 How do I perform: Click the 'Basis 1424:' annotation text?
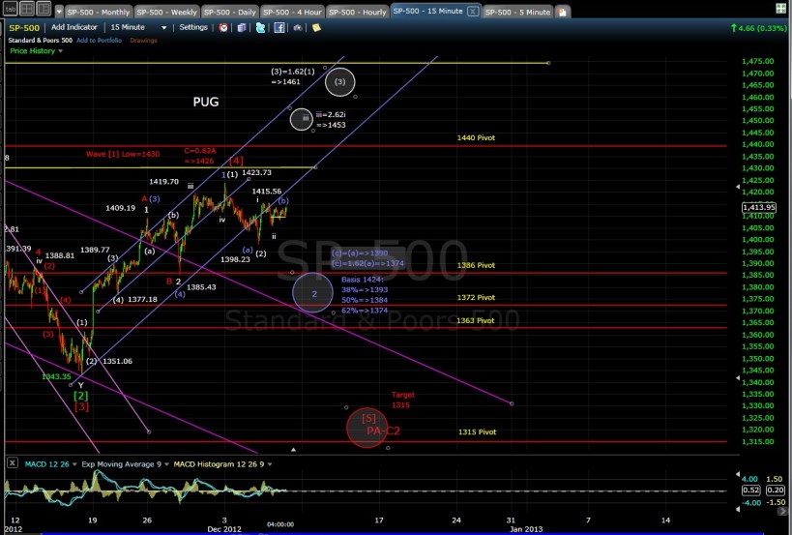pyautogui.click(x=363, y=280)
